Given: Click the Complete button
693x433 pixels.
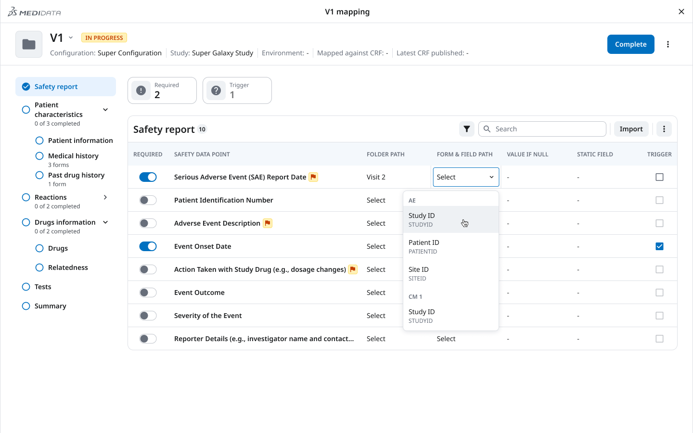Looking at the screenshot, I should pos(630,44).
